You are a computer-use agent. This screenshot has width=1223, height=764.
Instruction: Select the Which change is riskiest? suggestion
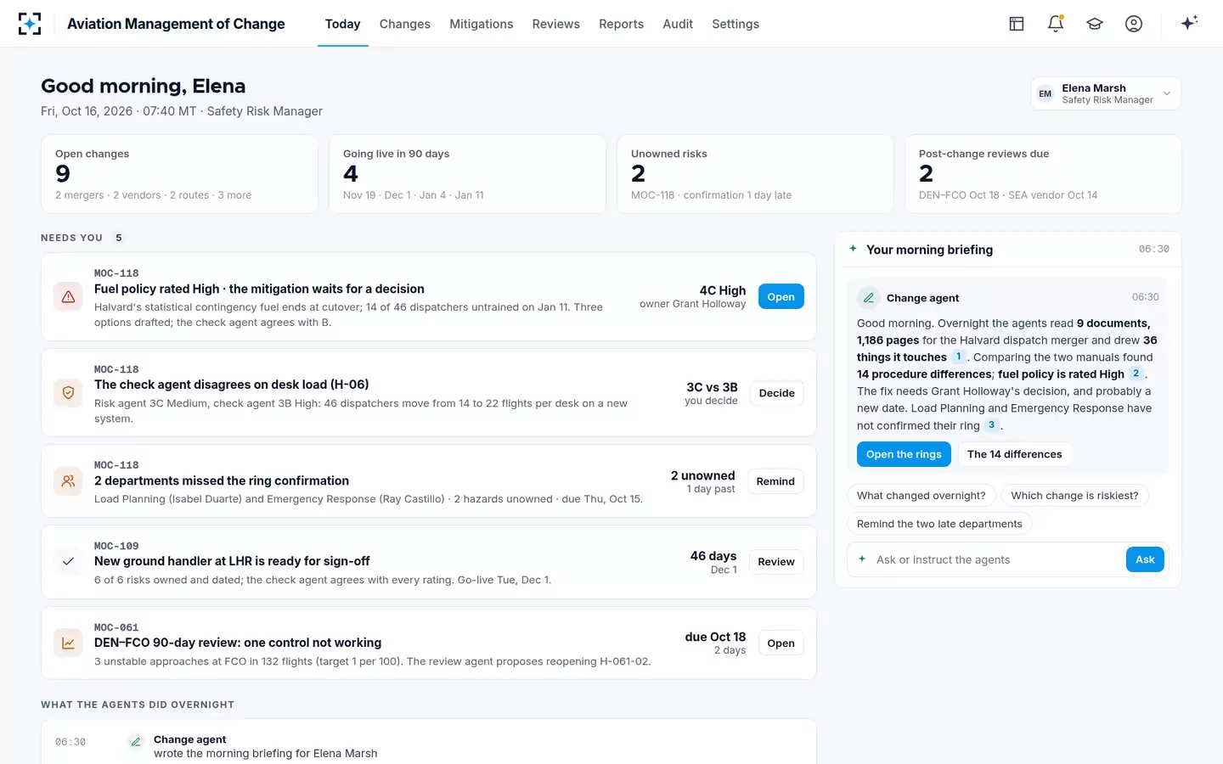coord(1074,496)
